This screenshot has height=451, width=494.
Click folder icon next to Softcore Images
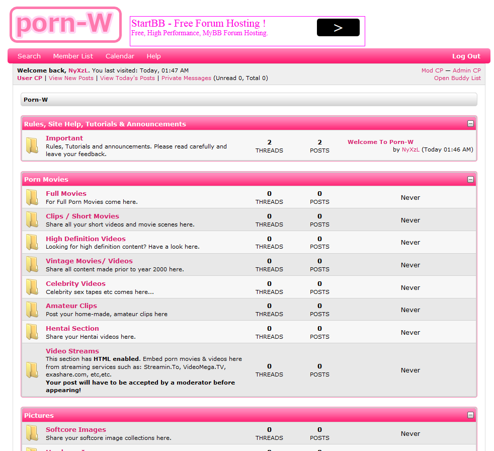coord(32,433)
